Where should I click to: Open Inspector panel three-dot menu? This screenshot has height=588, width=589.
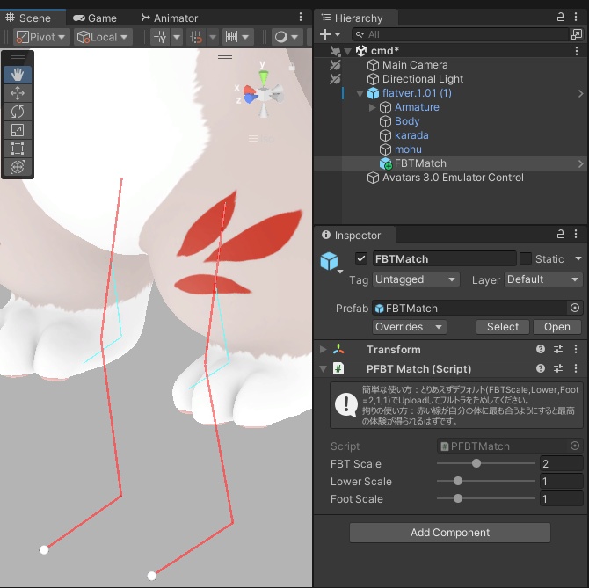576,235
